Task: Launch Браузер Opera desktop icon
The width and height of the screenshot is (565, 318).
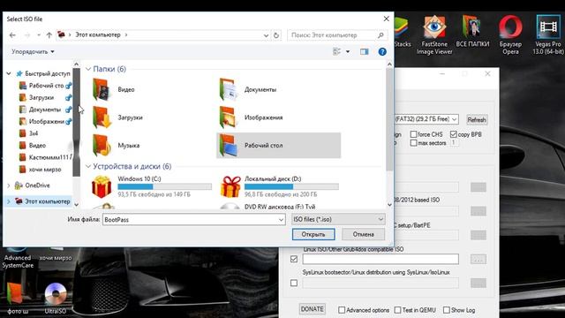Action: tap(510, 35)
